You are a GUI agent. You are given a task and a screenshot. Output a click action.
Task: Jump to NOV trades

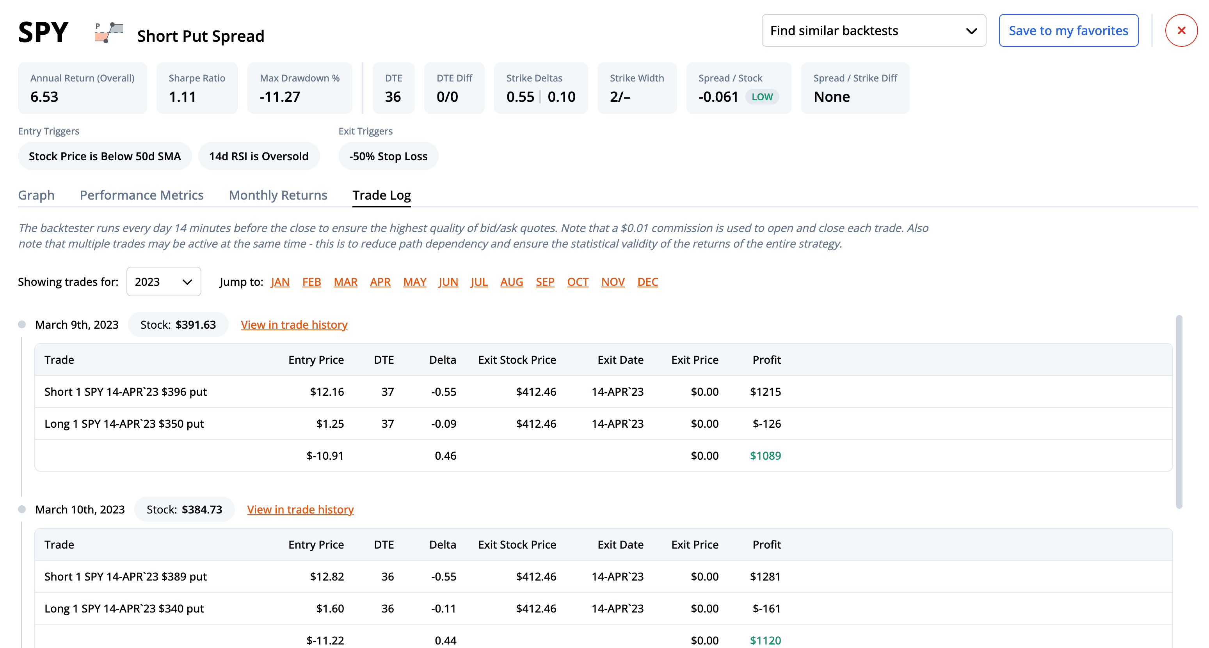pos(613,282)
